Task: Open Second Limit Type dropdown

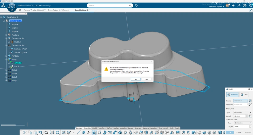Action: point(242,123)
